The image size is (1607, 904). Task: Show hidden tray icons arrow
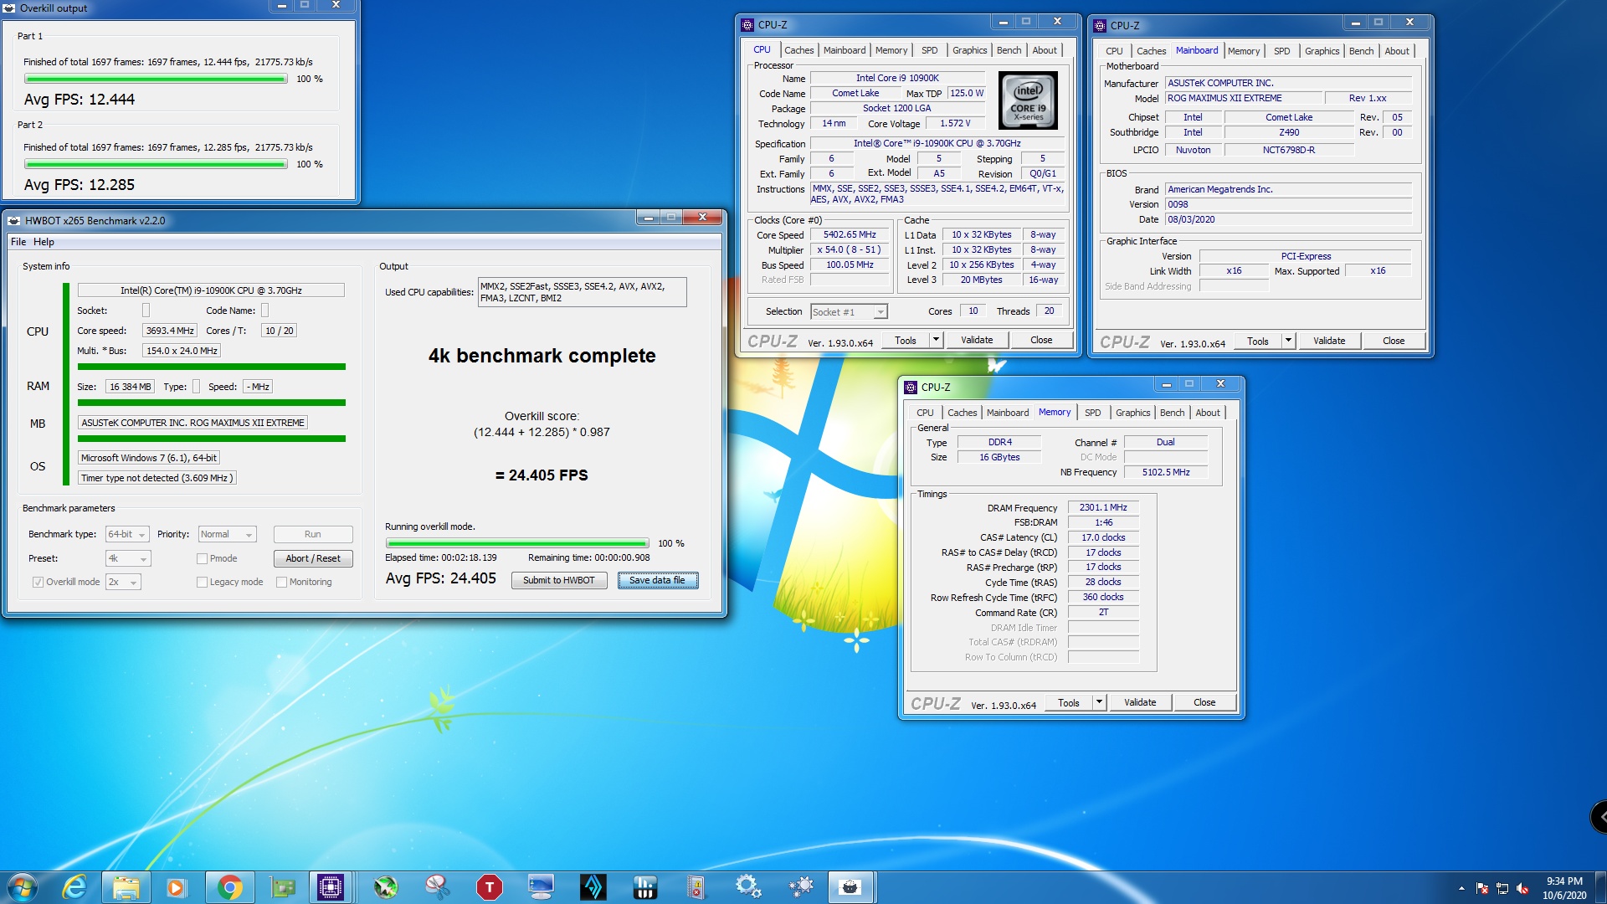tap(1461, 889)
